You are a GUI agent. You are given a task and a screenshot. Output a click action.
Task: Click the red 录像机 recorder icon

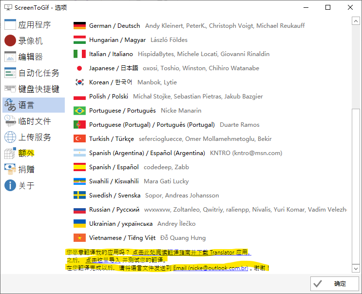pos(10,40)
